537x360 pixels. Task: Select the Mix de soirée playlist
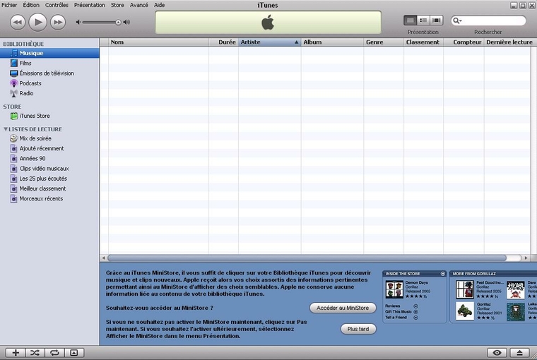click(x=49, y=138)
